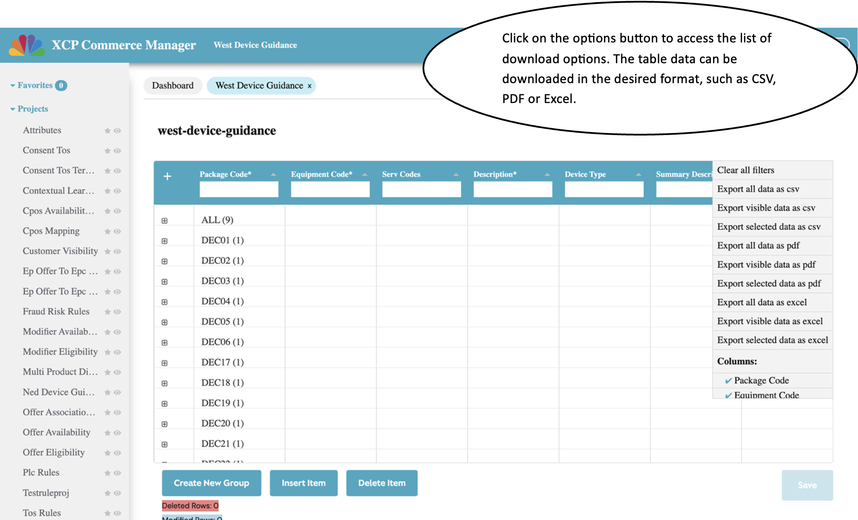This screenshot has width=858, height=520.
Task: Collapse the Favorites section
Action: pyautogui.click(x=13, y=86)
